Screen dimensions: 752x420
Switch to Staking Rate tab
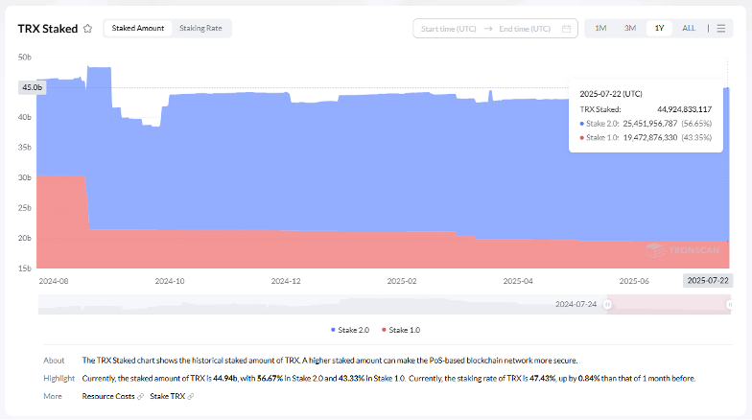pyautogui.click(x=200, y=29)
